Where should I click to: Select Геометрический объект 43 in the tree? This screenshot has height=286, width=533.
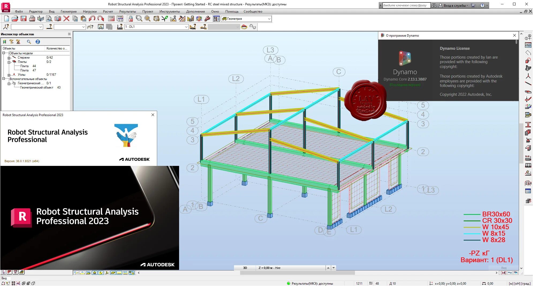coord(40,87)
